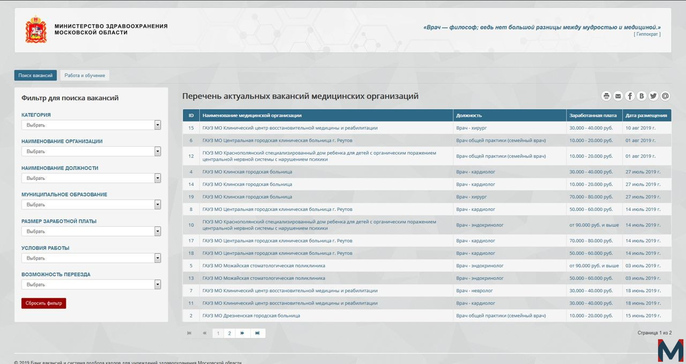686x364 pixels.
Task: Open Размер заработной платы dropdown
Action: tap(91, 231)
